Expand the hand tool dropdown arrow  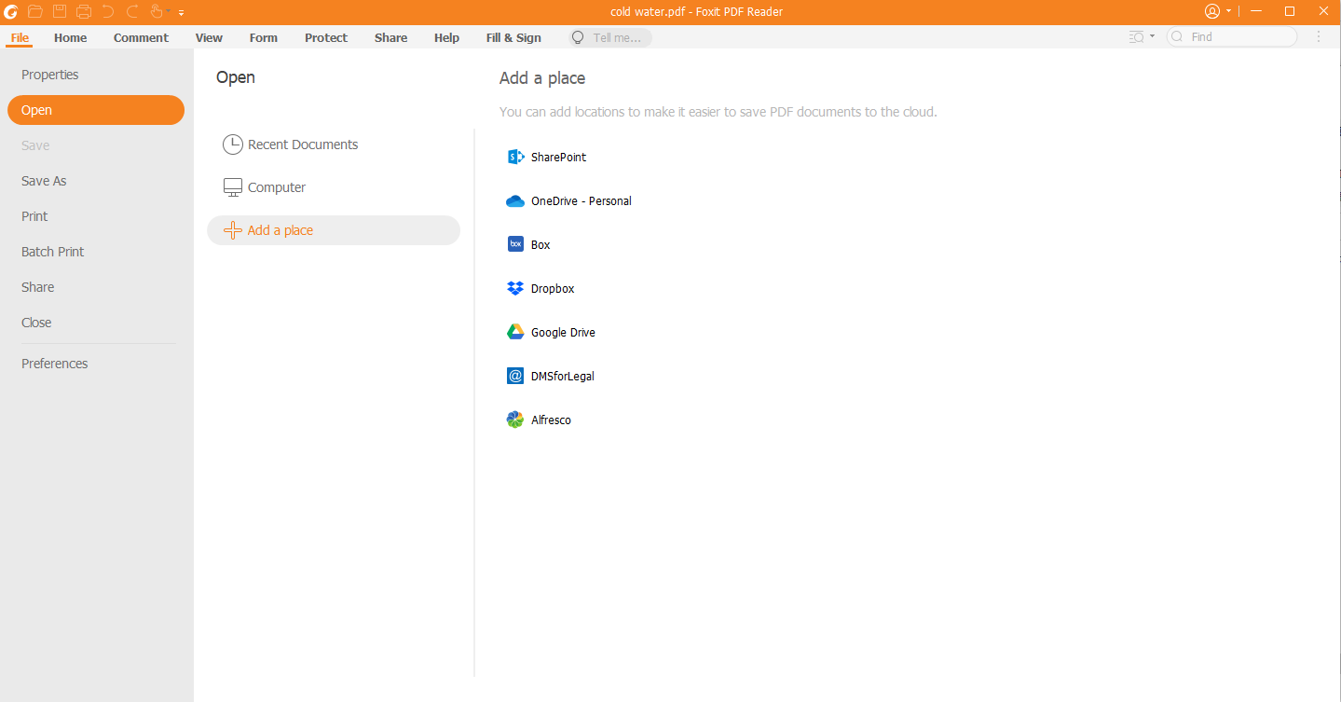pos(169,11)
